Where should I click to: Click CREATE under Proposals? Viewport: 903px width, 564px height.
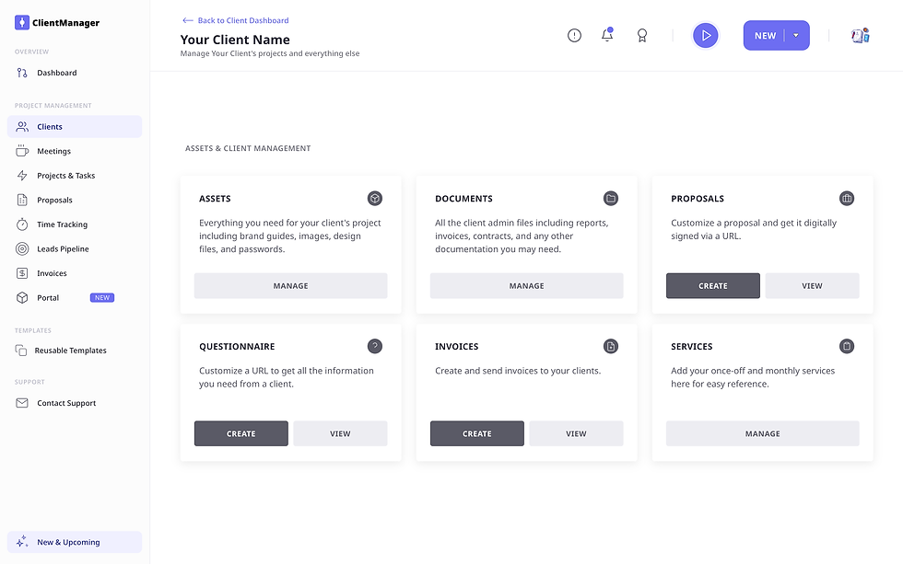pos(712,285)
